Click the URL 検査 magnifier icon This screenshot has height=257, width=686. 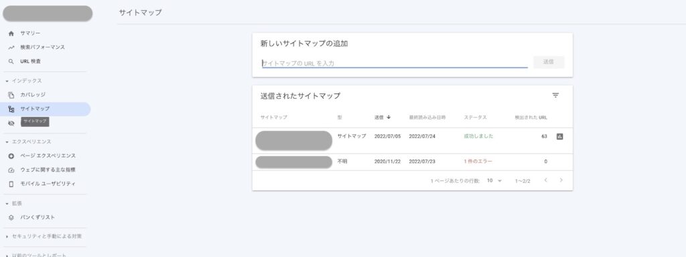[11, 62]
